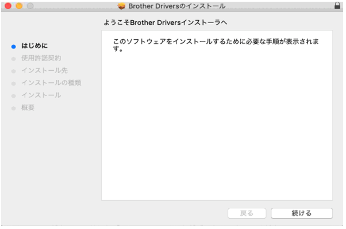This screenshot has height=229, width=346.
Task: Select the インストール step in the sidebar
Action: 41,95
